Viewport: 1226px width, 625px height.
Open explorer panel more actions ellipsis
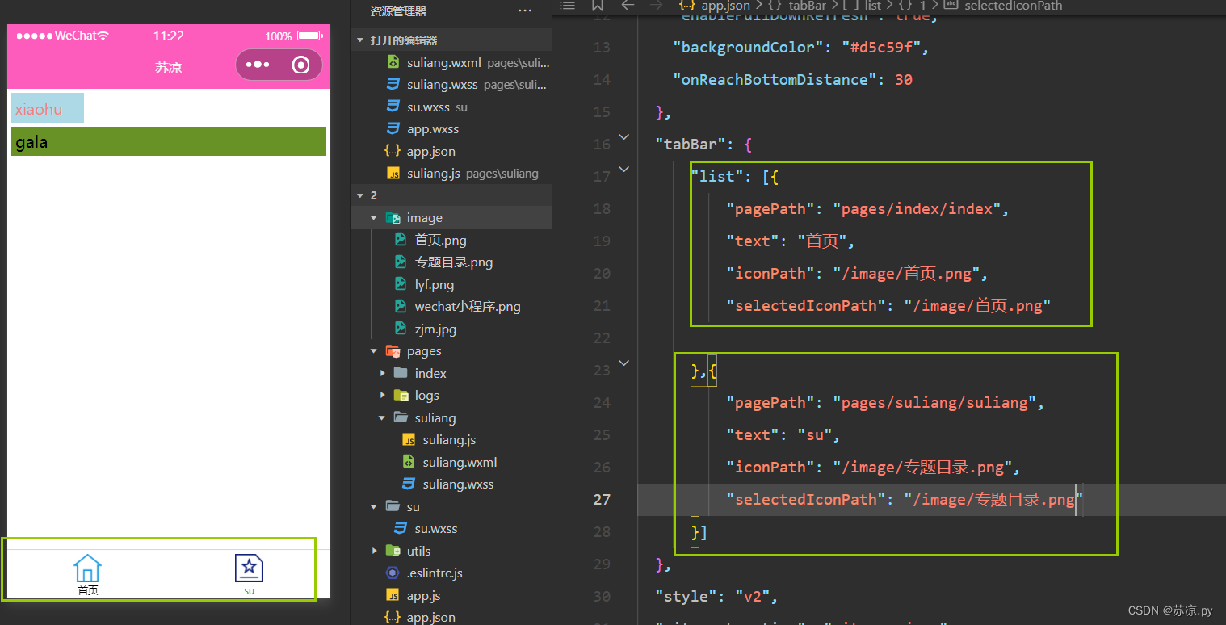coord(525,11)
